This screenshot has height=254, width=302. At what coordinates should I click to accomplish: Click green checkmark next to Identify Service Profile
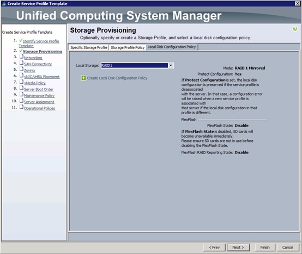click(x=21, y=40)
